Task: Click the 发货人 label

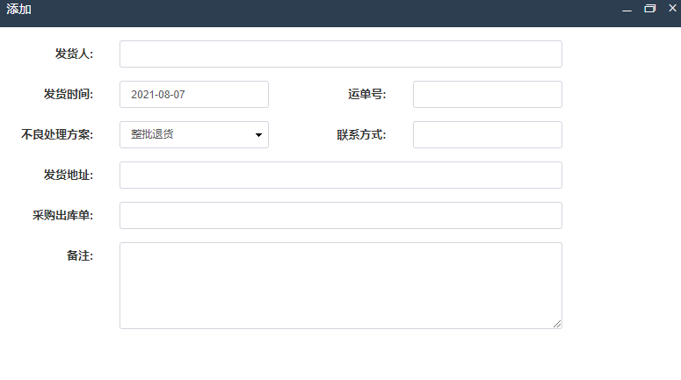Action: point(74,54)
